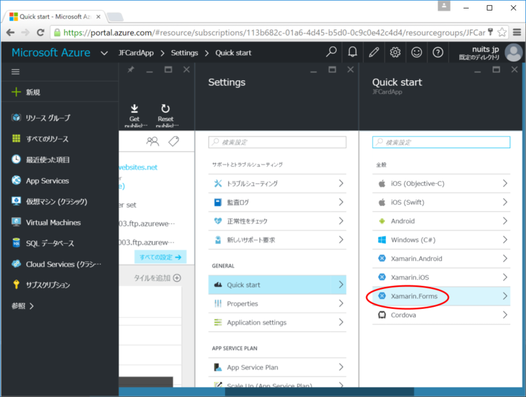Click the browser address bar URL
526x397 pixels.
(274, 32)
